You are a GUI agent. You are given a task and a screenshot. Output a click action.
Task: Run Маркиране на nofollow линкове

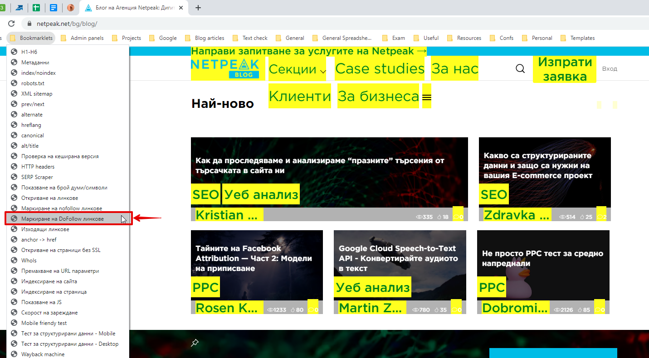pyautogui.click(x=68, y=208)
